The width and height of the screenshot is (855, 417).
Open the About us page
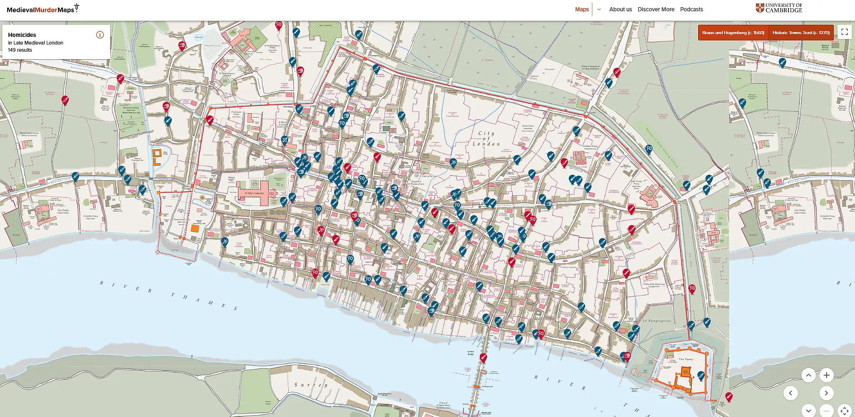coord(620,9)
